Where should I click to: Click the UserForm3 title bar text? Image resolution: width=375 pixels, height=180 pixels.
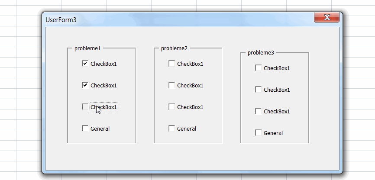pos(61,20)
